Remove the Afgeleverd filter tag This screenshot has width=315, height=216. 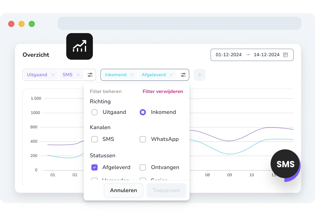click(x=171, y=75)
